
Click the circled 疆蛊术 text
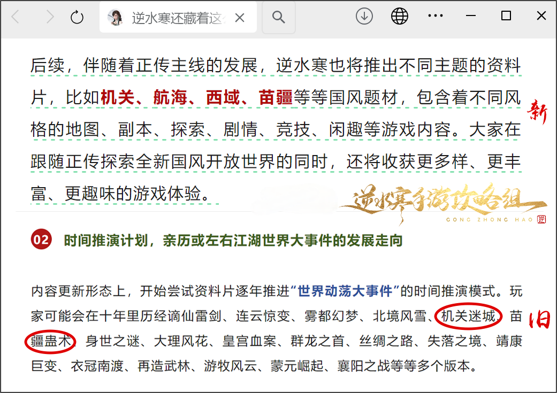click(x=50, y=341)
